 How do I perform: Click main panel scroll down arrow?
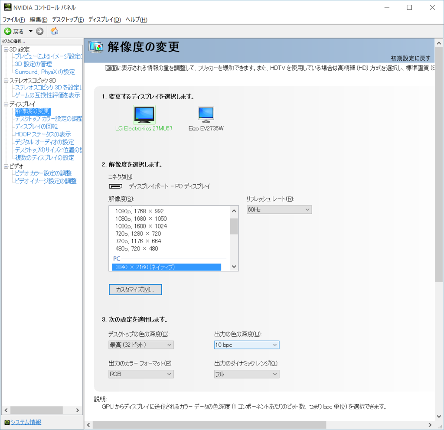pos(439,417)
